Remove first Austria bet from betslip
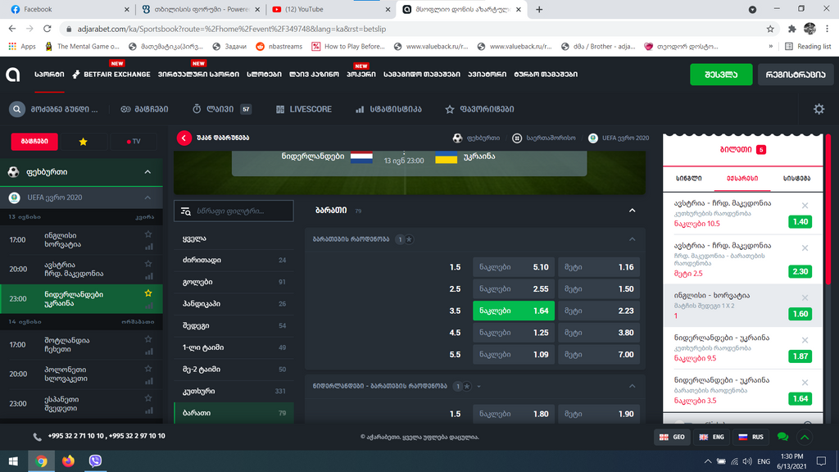The height and width of the screenshot is (472, 839). tap(805, 206)
